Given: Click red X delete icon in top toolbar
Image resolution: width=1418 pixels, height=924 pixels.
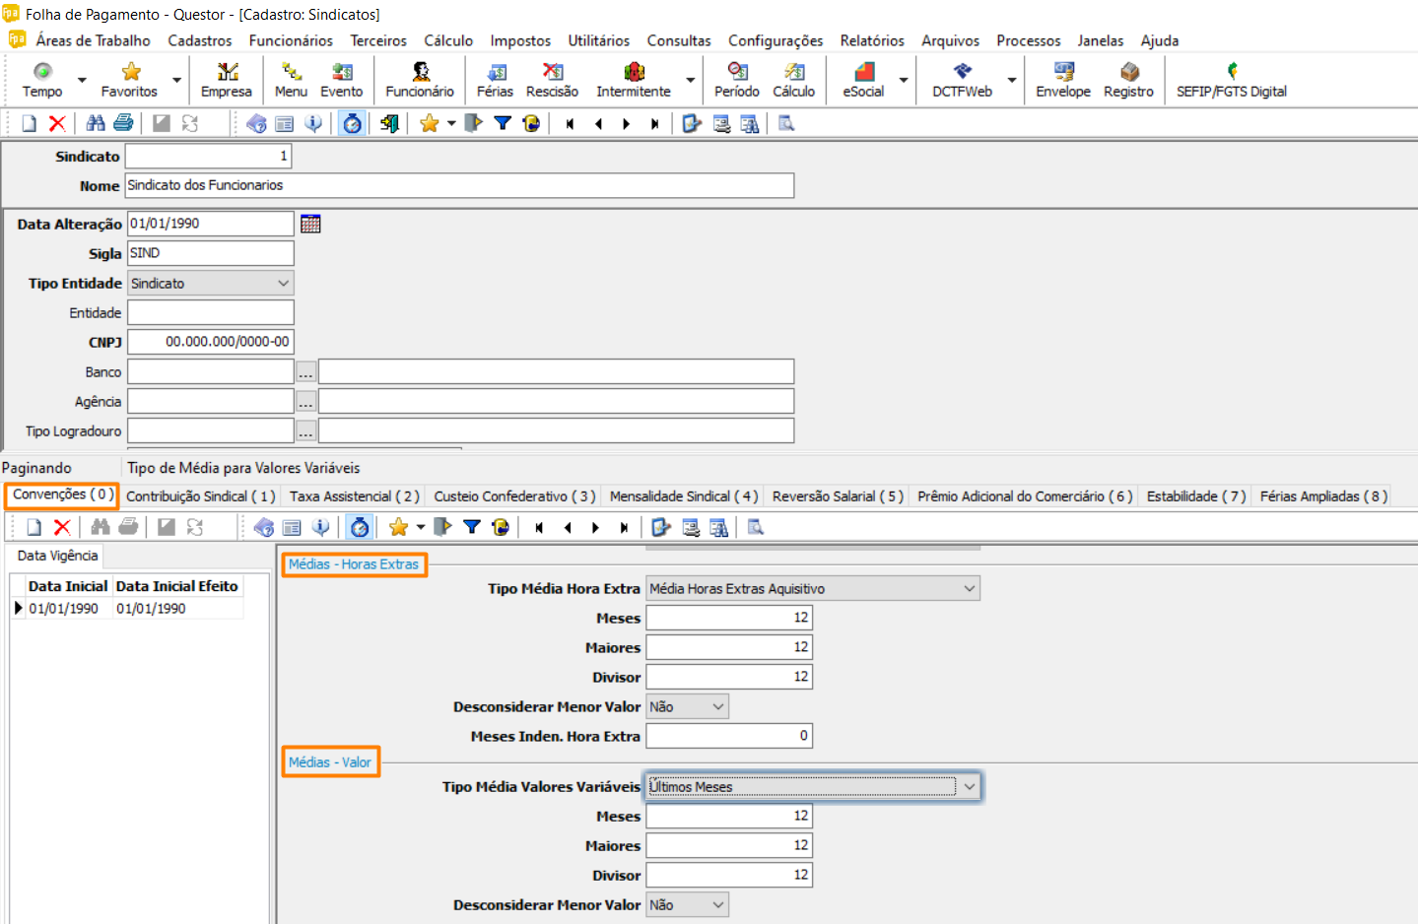Looking at the screenshot, I should (57, 123).
